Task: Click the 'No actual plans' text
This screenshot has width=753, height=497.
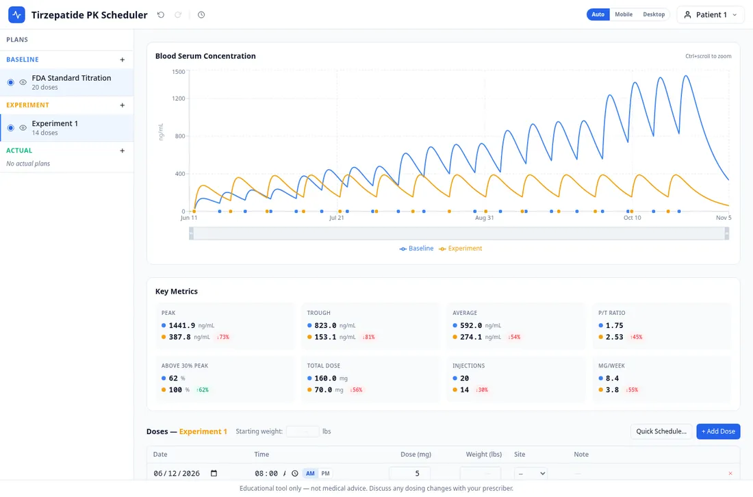Action: coord(28,164)
